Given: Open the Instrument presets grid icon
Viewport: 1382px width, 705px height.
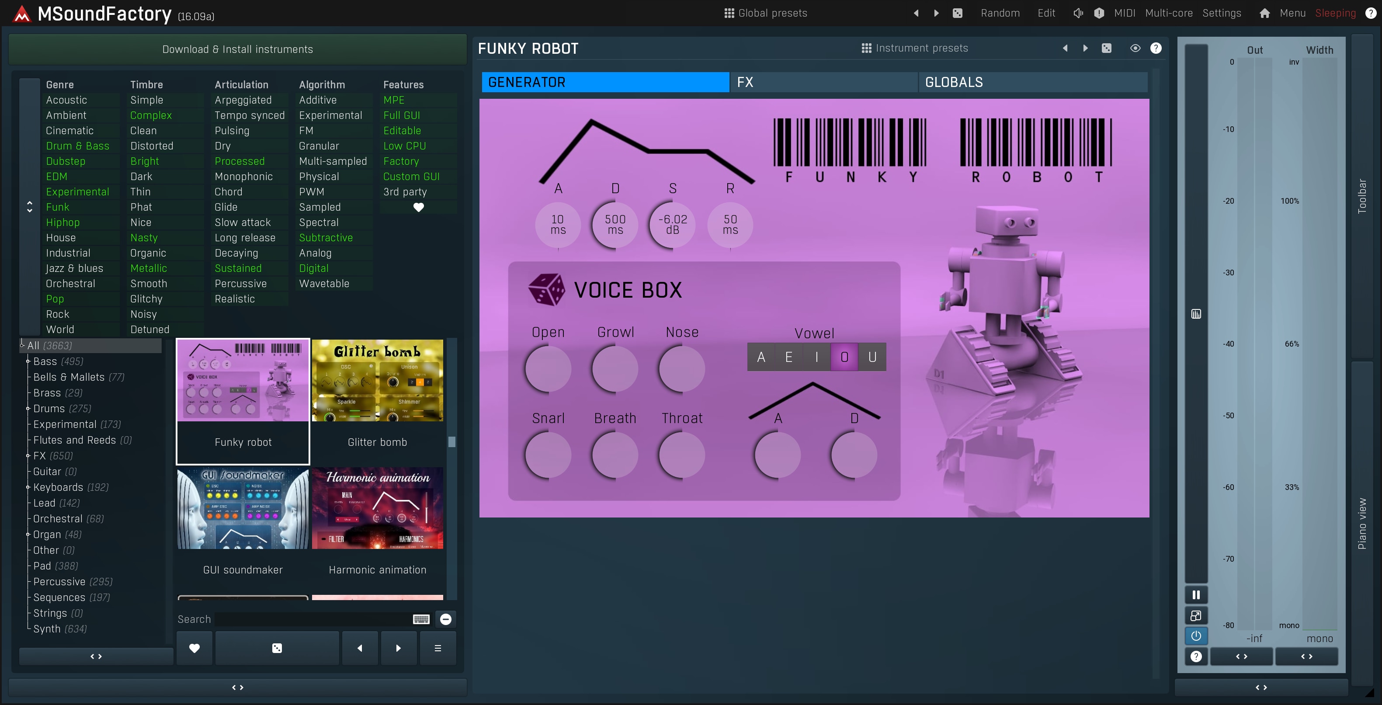Looking at the screenshot, I should pyautogui.click(x=866, y=48).
